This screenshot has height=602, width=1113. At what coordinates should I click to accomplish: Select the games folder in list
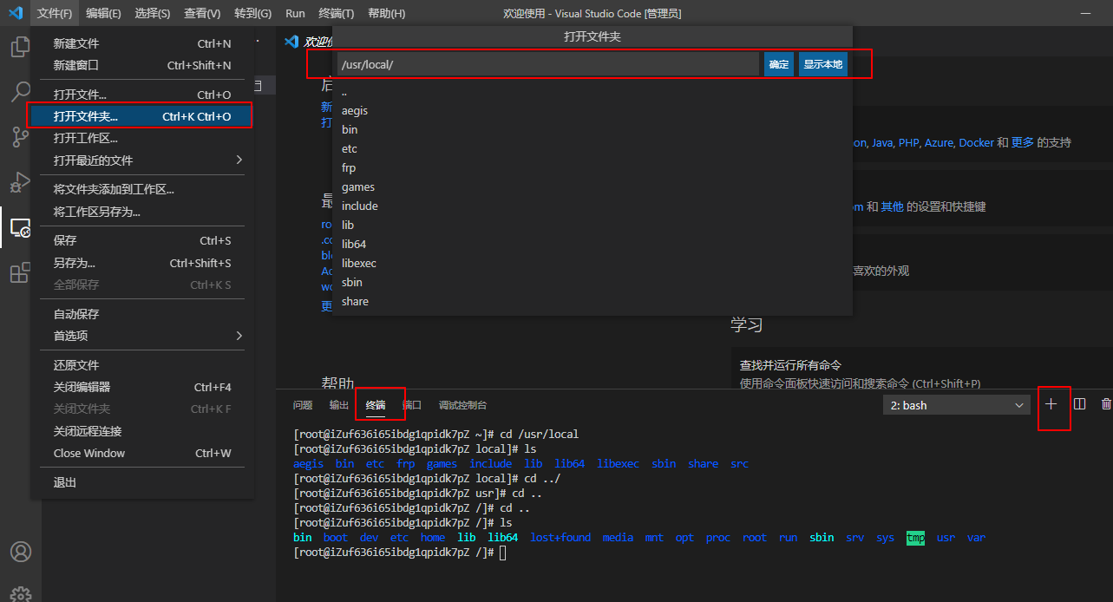pyautogui.click(x=593, y=186)
